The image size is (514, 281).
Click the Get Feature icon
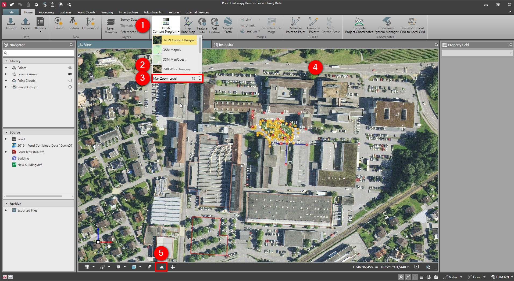coord(215,25)
